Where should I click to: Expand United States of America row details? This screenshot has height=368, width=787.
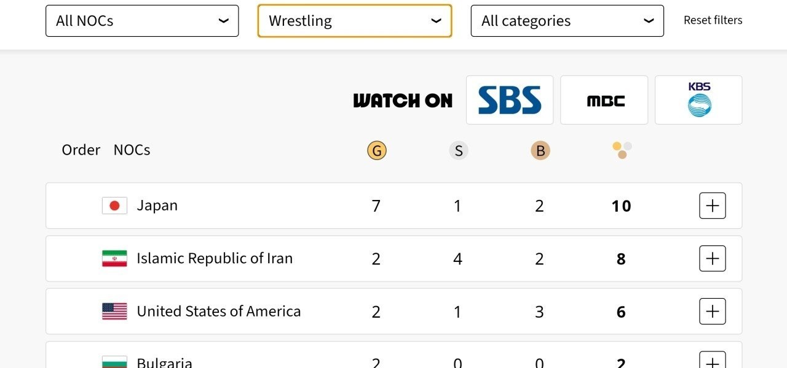point(712,311)
